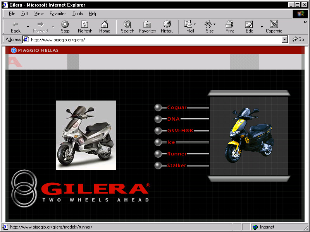Print the current page

click(229, 27)
